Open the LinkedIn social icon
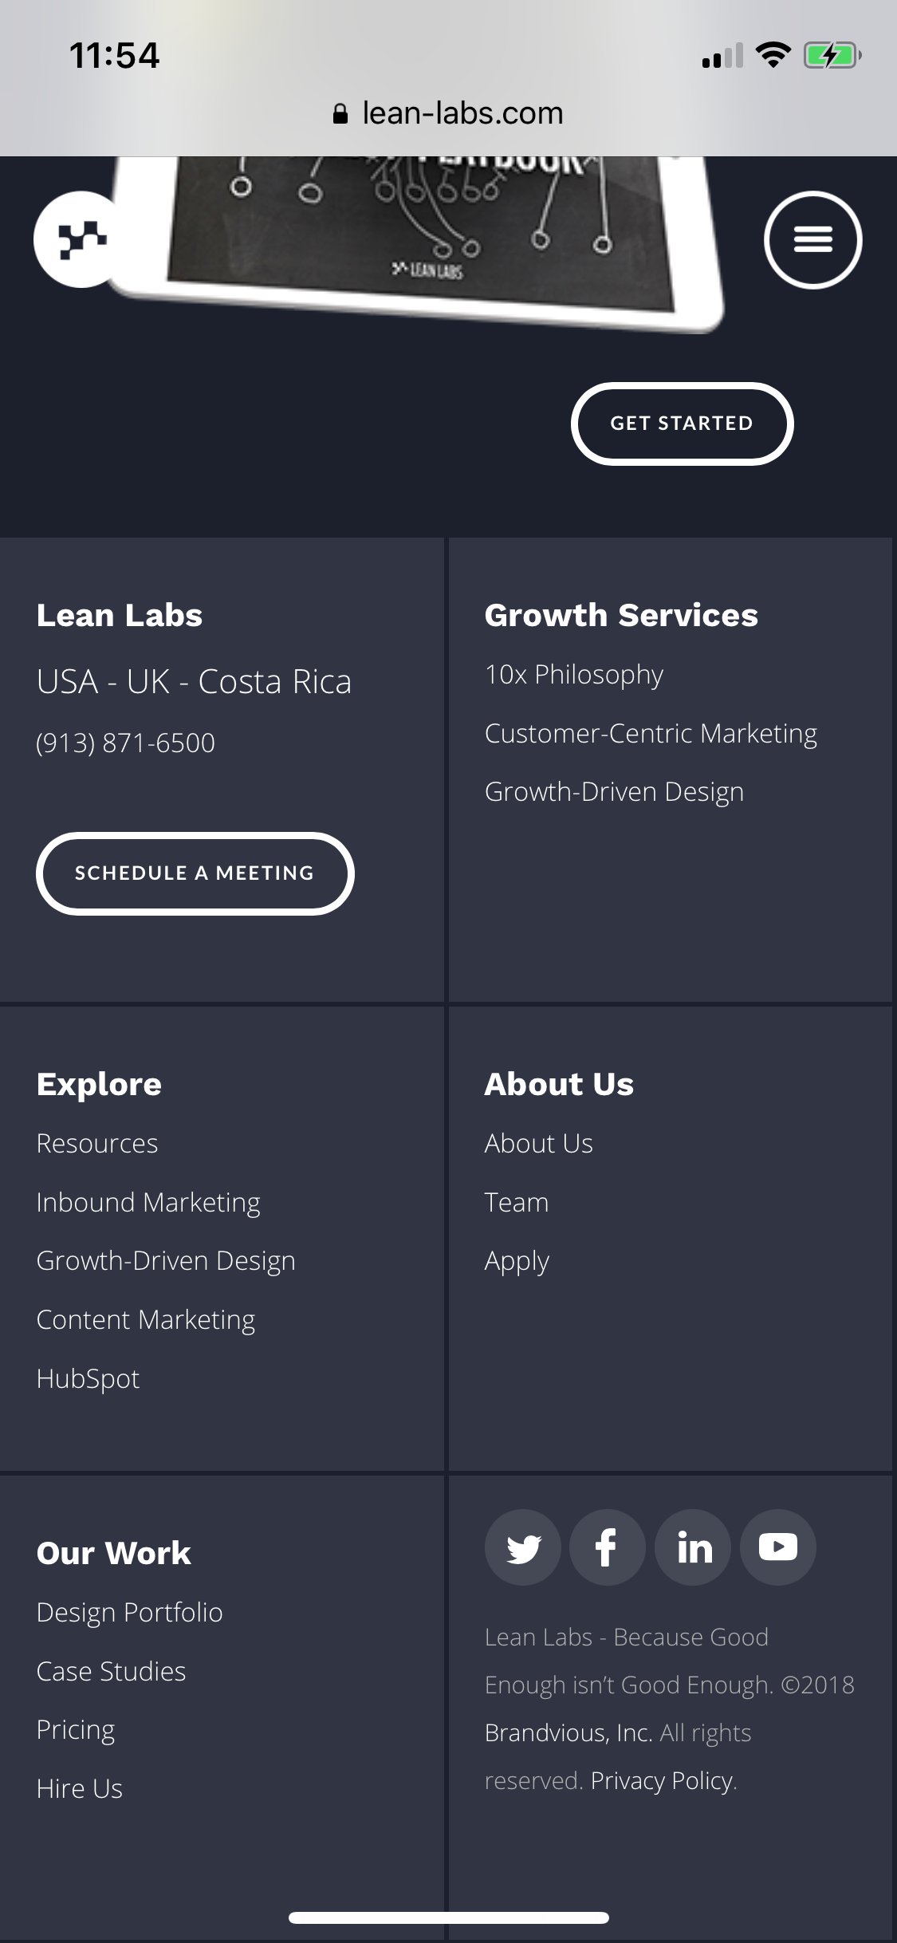The width and height of the screenshot is (897, 1943). point(693,1547)
